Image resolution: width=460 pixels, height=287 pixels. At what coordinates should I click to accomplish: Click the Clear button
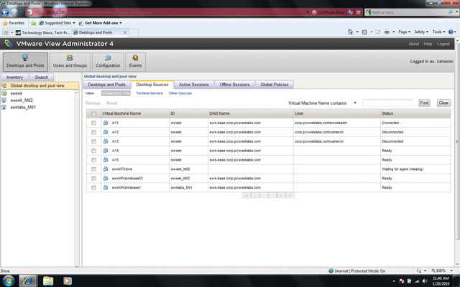pyautogui.click(x=443, y=103)
